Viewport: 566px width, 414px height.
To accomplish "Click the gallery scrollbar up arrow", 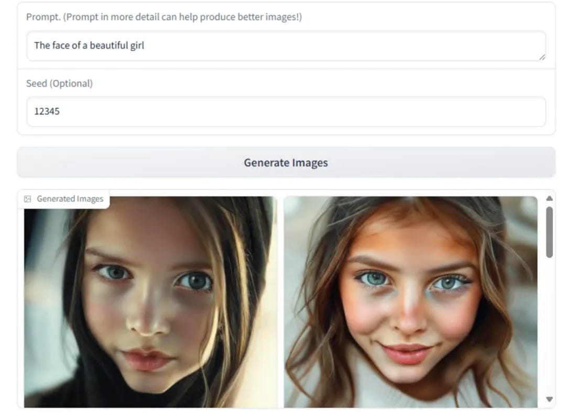I will click(549, 198).
